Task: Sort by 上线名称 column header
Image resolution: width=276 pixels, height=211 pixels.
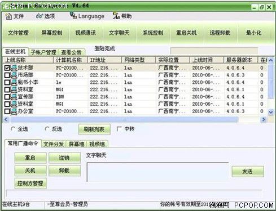Action: click(x=28, y=60)
